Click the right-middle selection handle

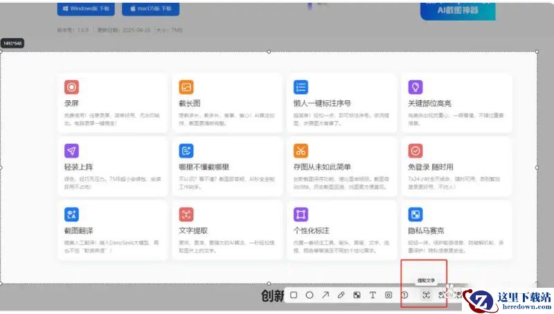point(537,167)
